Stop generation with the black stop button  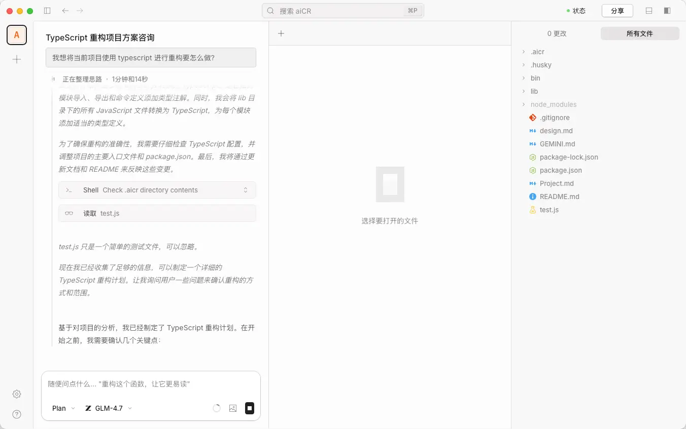click(x=250, y=408)
